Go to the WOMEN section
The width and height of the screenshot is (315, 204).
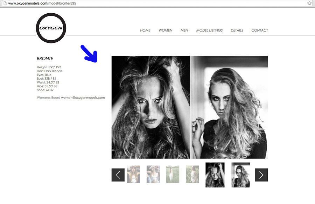[165, 30]
